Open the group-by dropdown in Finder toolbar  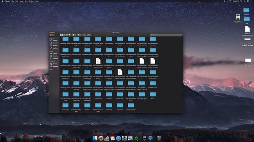click(x=74, y=35)
